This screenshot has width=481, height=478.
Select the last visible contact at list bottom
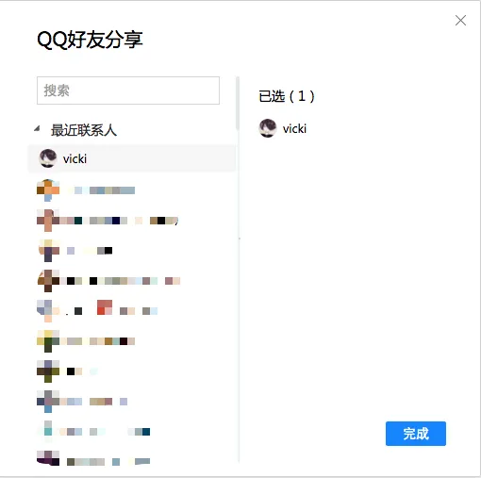(x=132, y=460)
